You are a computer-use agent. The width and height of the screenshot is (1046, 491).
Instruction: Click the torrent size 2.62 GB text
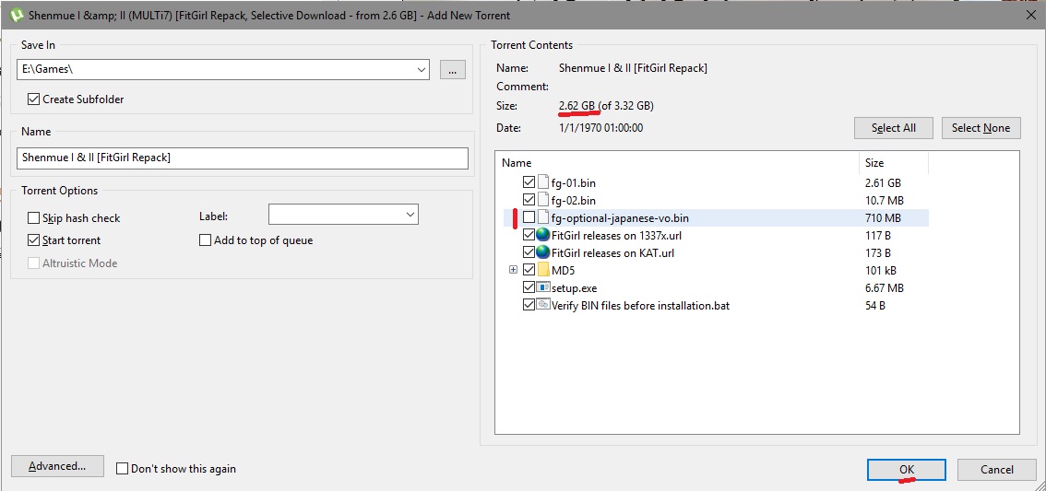(577, 106)
